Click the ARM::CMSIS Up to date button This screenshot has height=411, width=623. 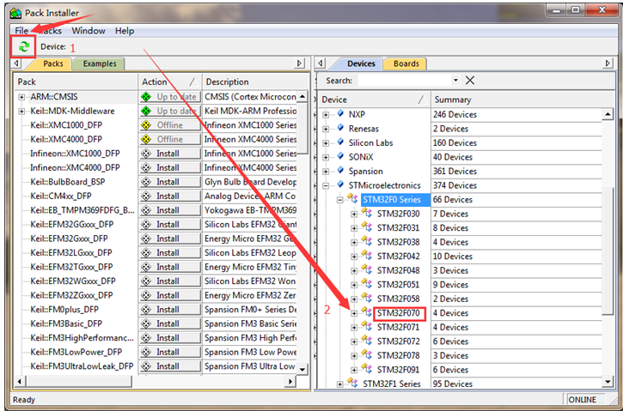point(170,97)
